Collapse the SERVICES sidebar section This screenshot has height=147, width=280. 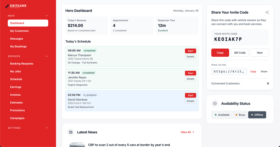[47, 56]
